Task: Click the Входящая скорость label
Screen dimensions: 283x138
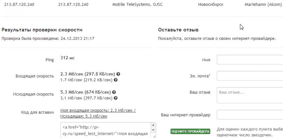Action: pos(35,76)
